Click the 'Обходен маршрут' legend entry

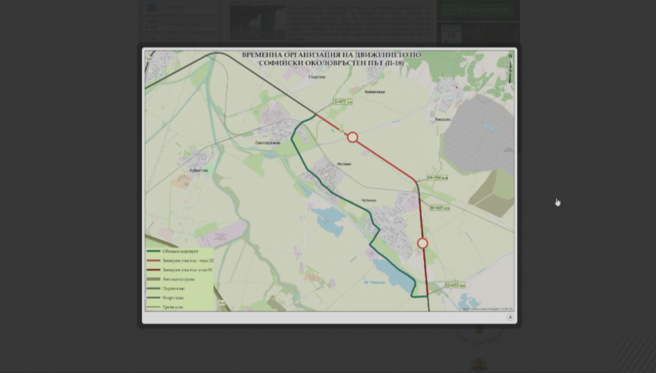(180, 251)
